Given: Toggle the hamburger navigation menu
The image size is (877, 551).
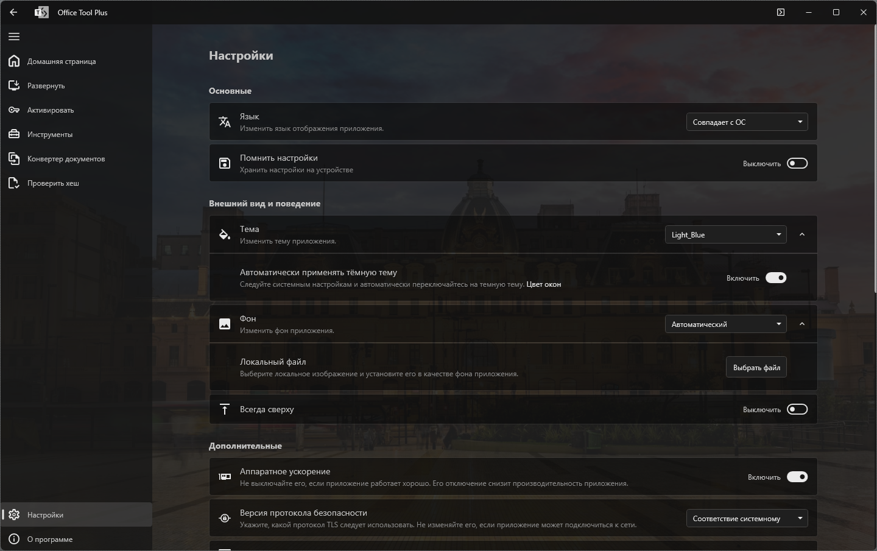Looking at the screenshot, I should (x=14, y=37).
